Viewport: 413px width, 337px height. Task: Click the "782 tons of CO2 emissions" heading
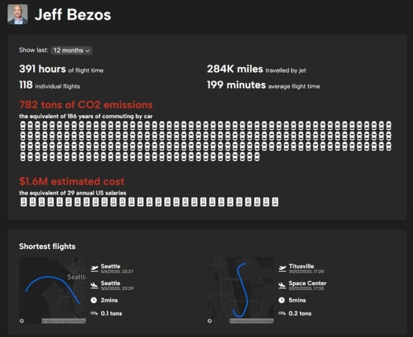86,105
